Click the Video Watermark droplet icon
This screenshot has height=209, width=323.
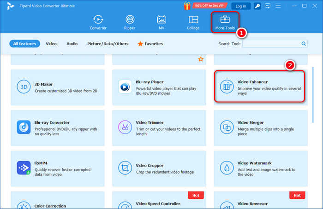click(227, 168)
